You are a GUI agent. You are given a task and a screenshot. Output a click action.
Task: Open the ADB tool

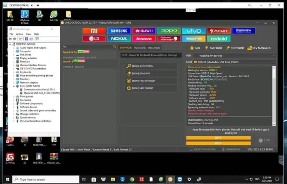(195, 48)
